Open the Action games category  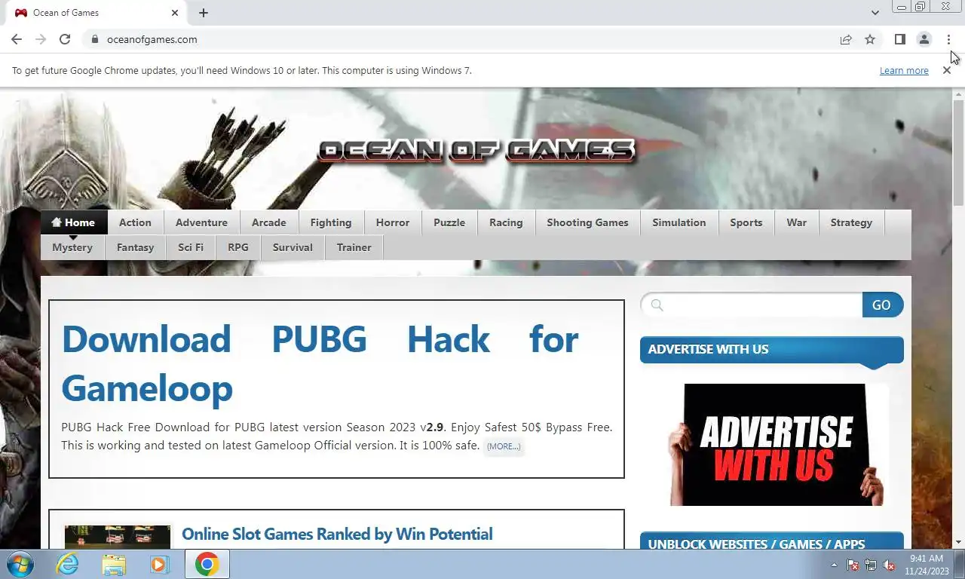coord(136,222)
